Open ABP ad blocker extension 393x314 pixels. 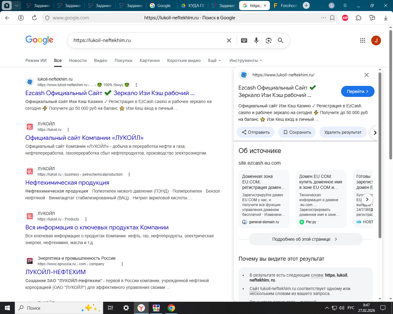coord(345,18)
